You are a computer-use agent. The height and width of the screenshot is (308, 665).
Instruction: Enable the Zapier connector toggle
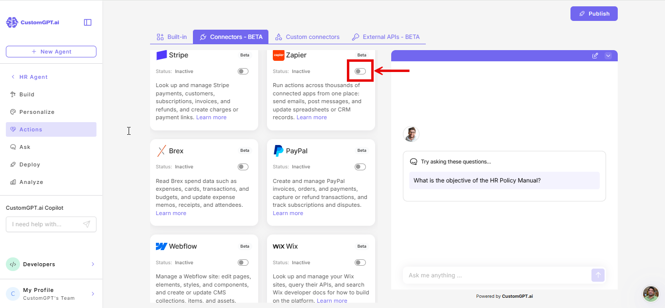pyautogui.click(x=360, y=71)
